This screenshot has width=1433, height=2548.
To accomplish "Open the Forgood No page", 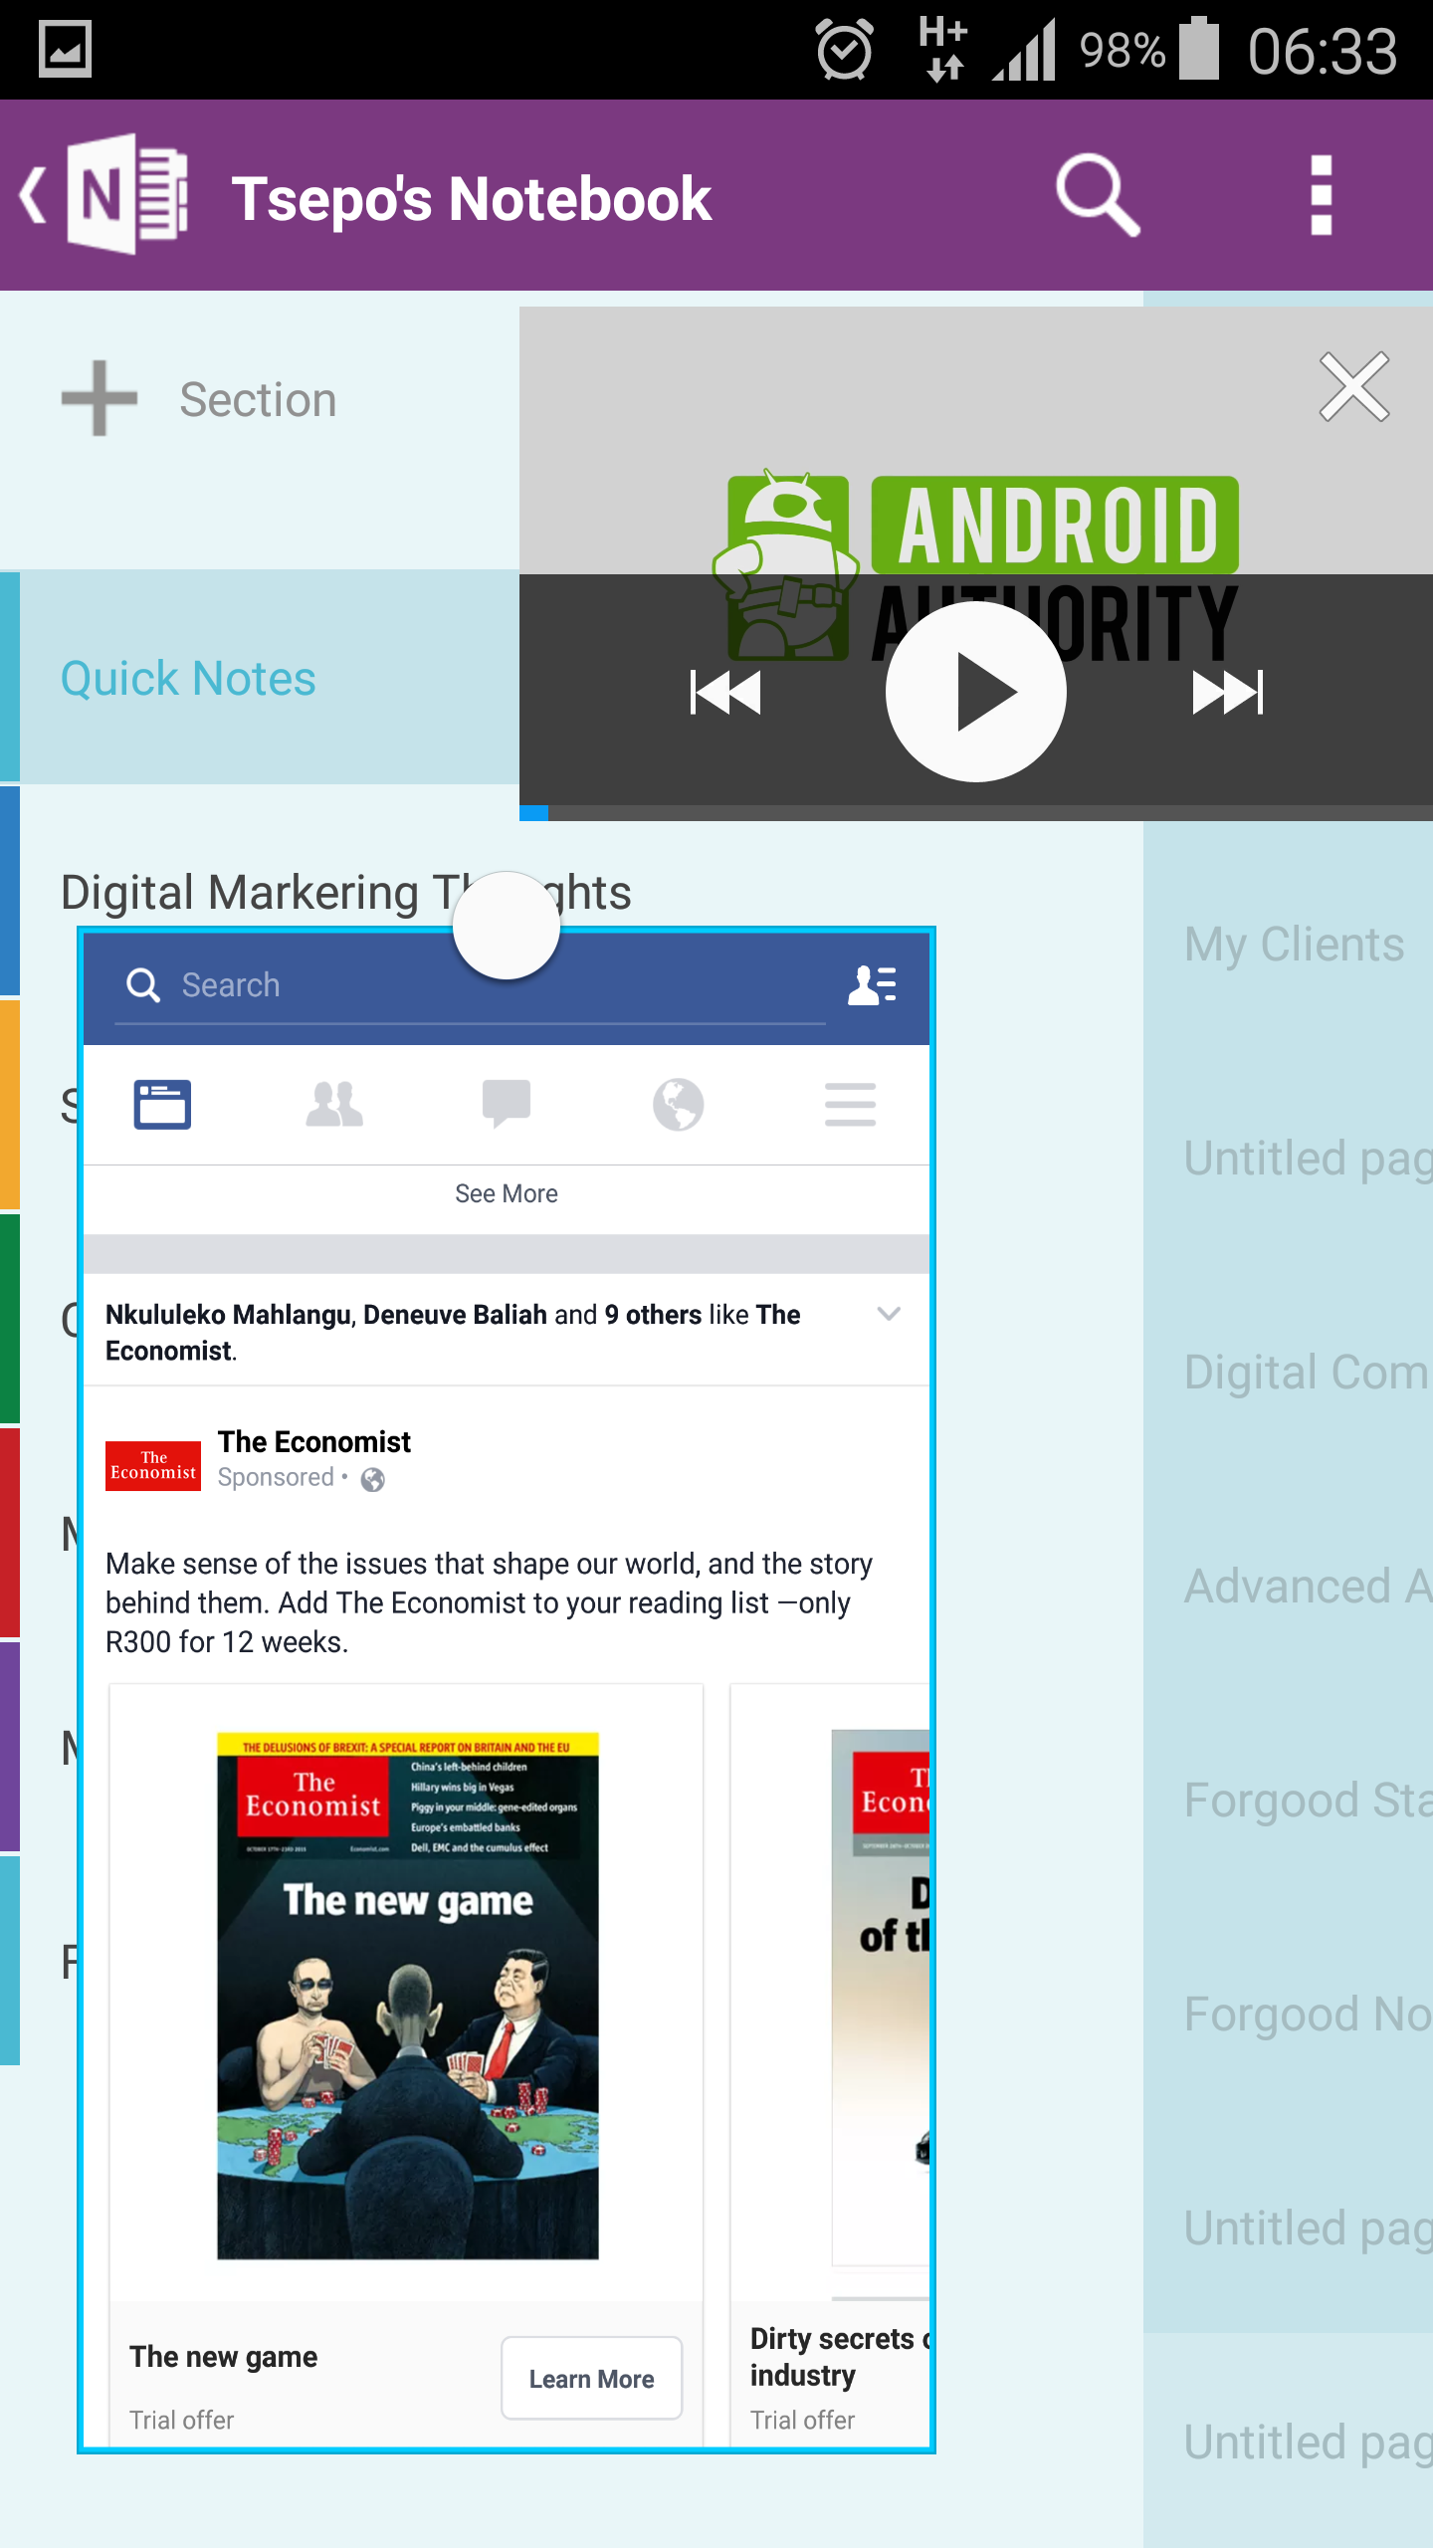I will 1308,2014.
